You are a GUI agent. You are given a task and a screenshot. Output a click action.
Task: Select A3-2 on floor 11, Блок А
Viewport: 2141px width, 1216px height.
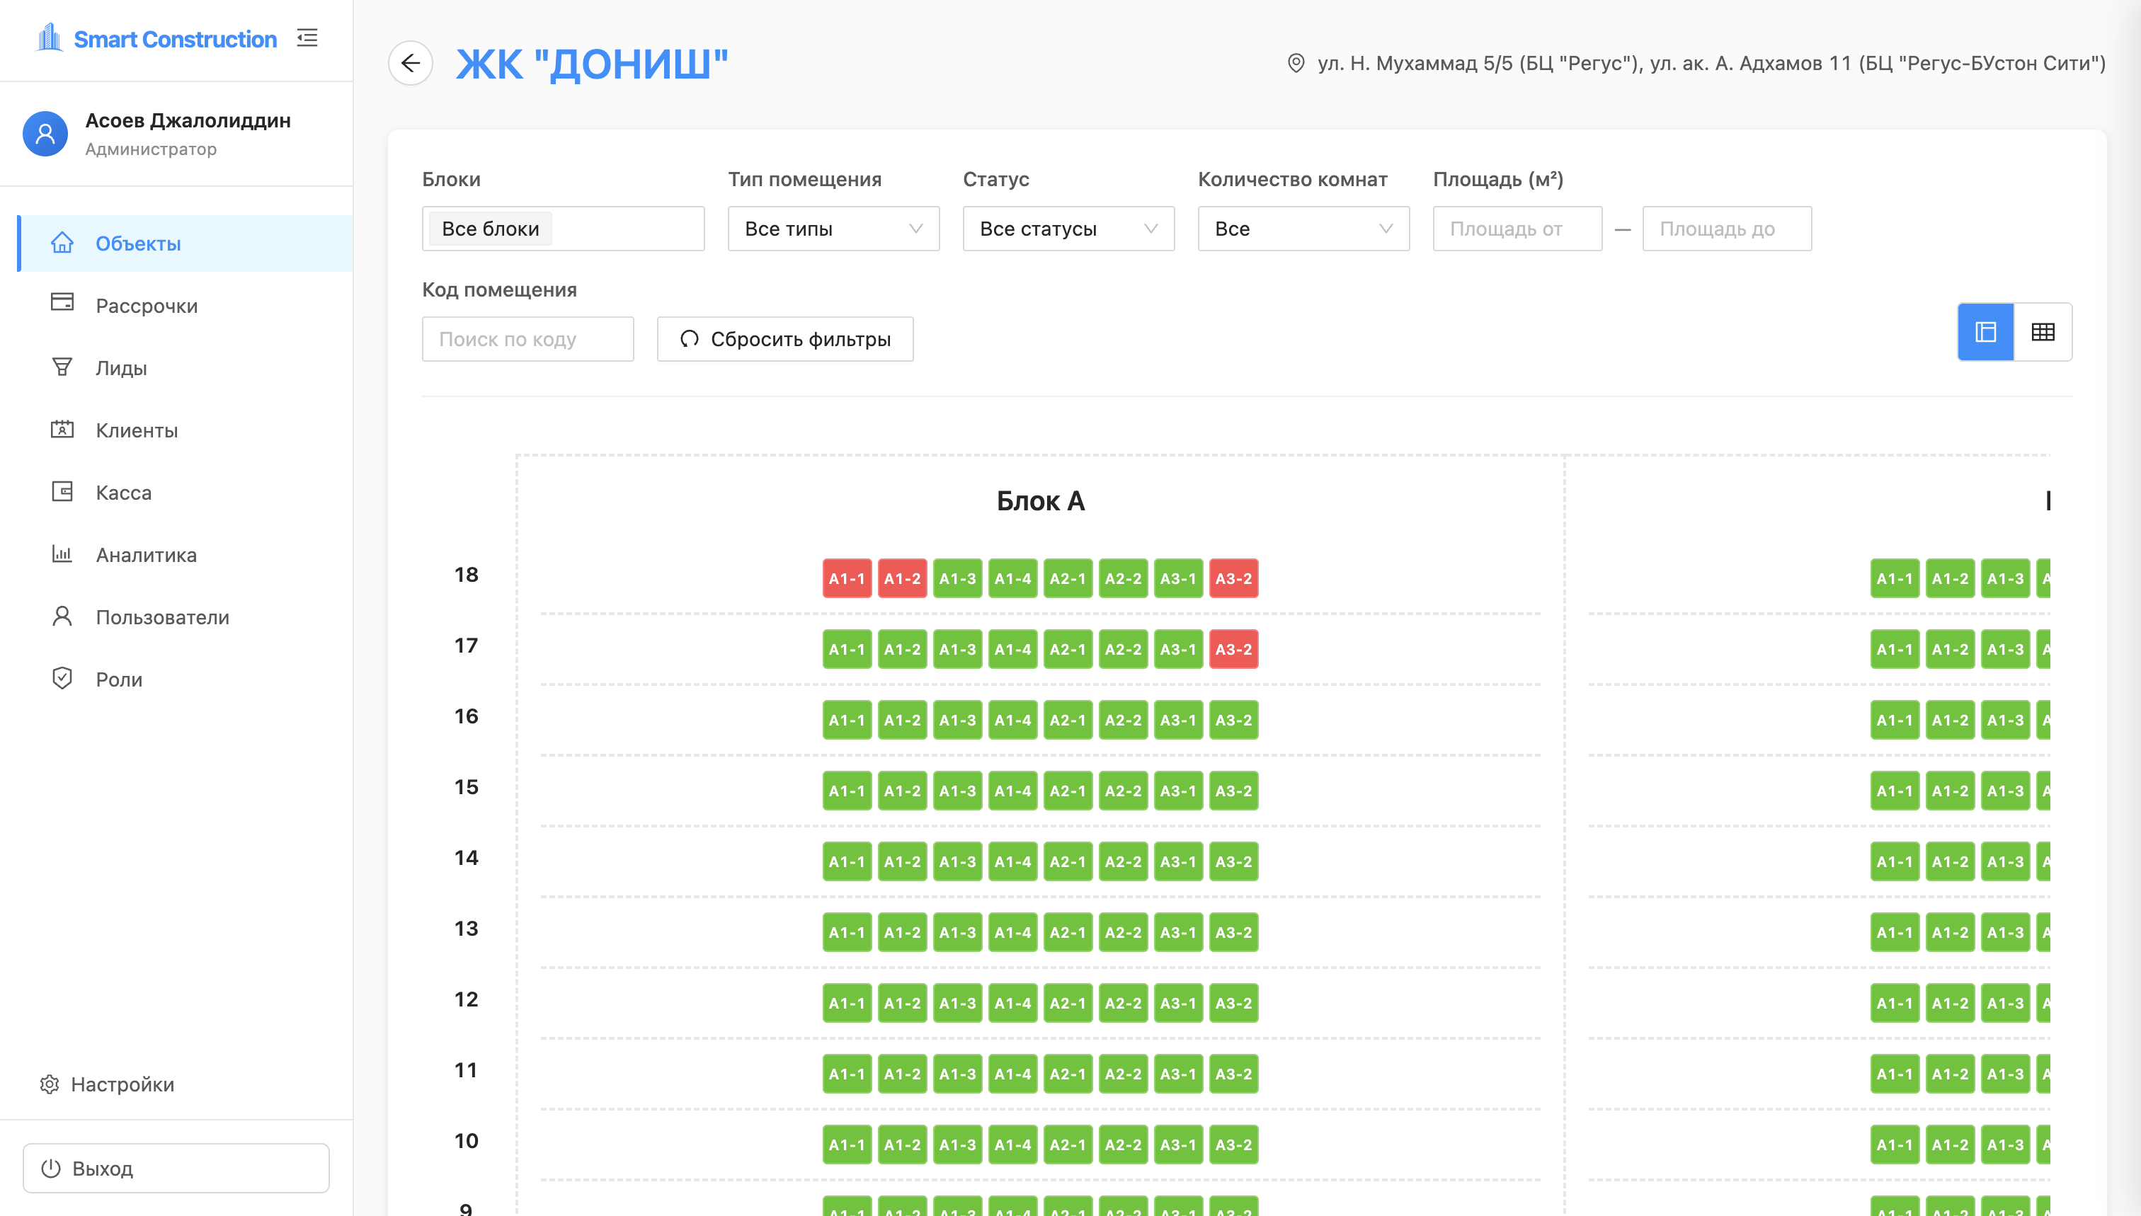click(x=1233, y=1073)
